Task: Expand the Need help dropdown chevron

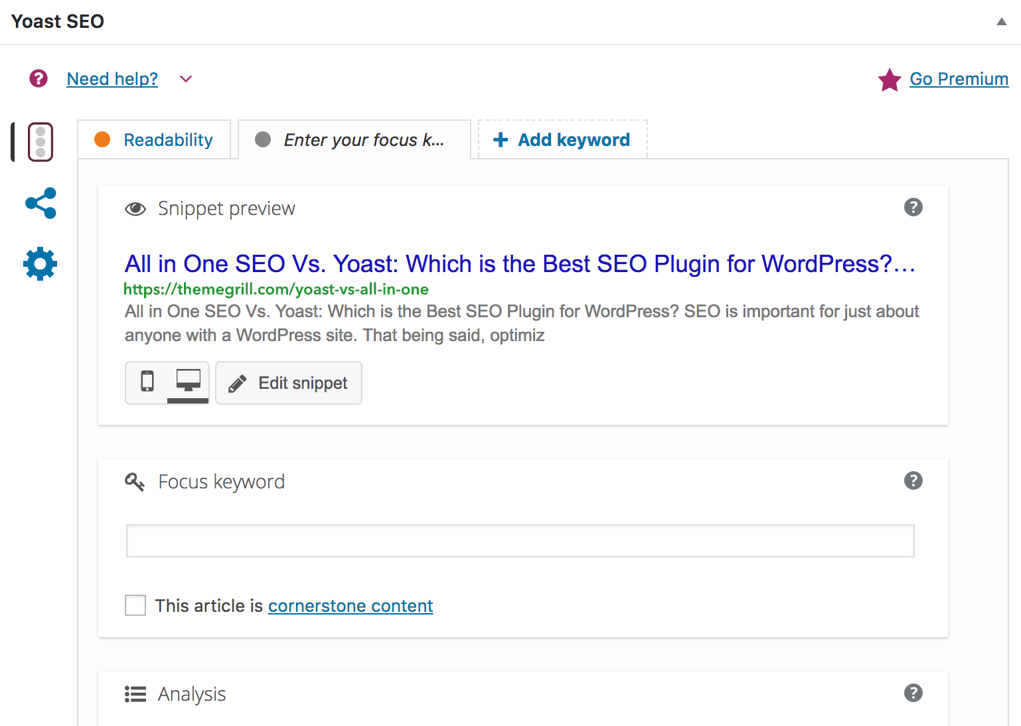Action: [x=186, y=79]
